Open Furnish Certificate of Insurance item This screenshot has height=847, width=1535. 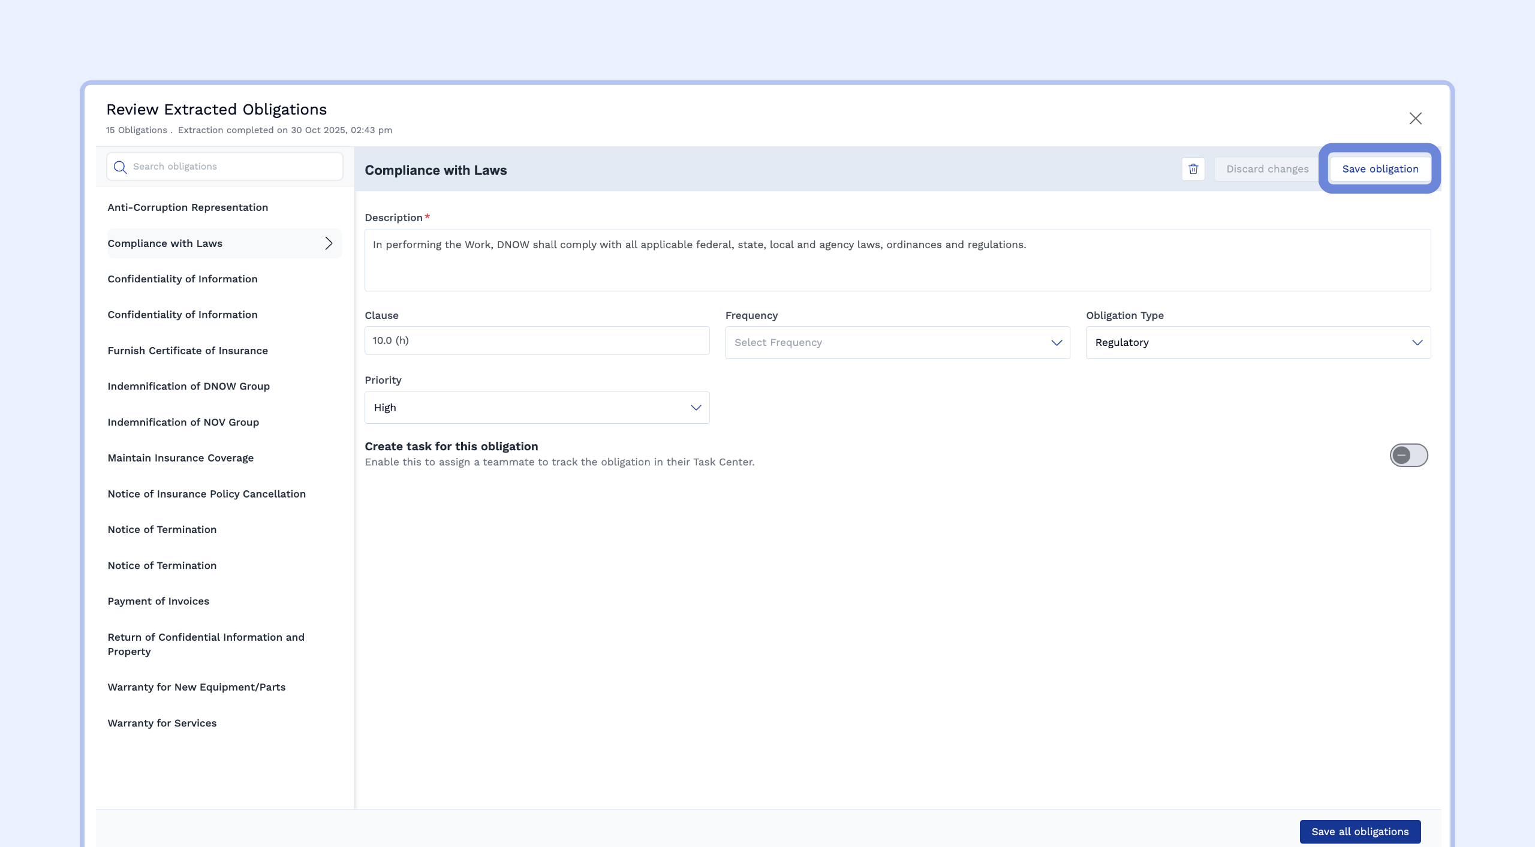[x=188, y=351]
